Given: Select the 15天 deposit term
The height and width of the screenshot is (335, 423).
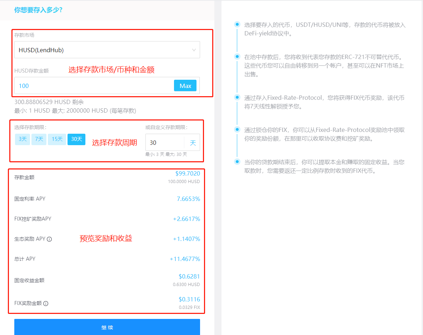Looking at the screenshot, I should [x=57, y=139].
